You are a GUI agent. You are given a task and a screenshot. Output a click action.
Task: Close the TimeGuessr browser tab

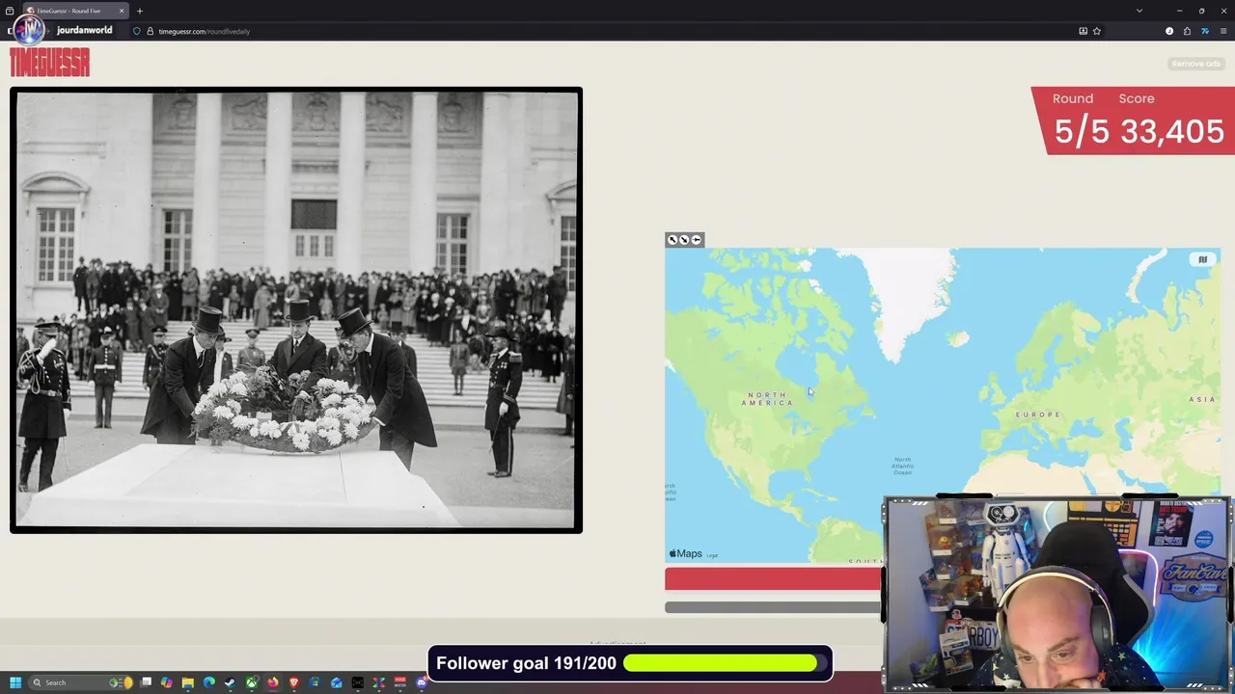click(122, 11)
